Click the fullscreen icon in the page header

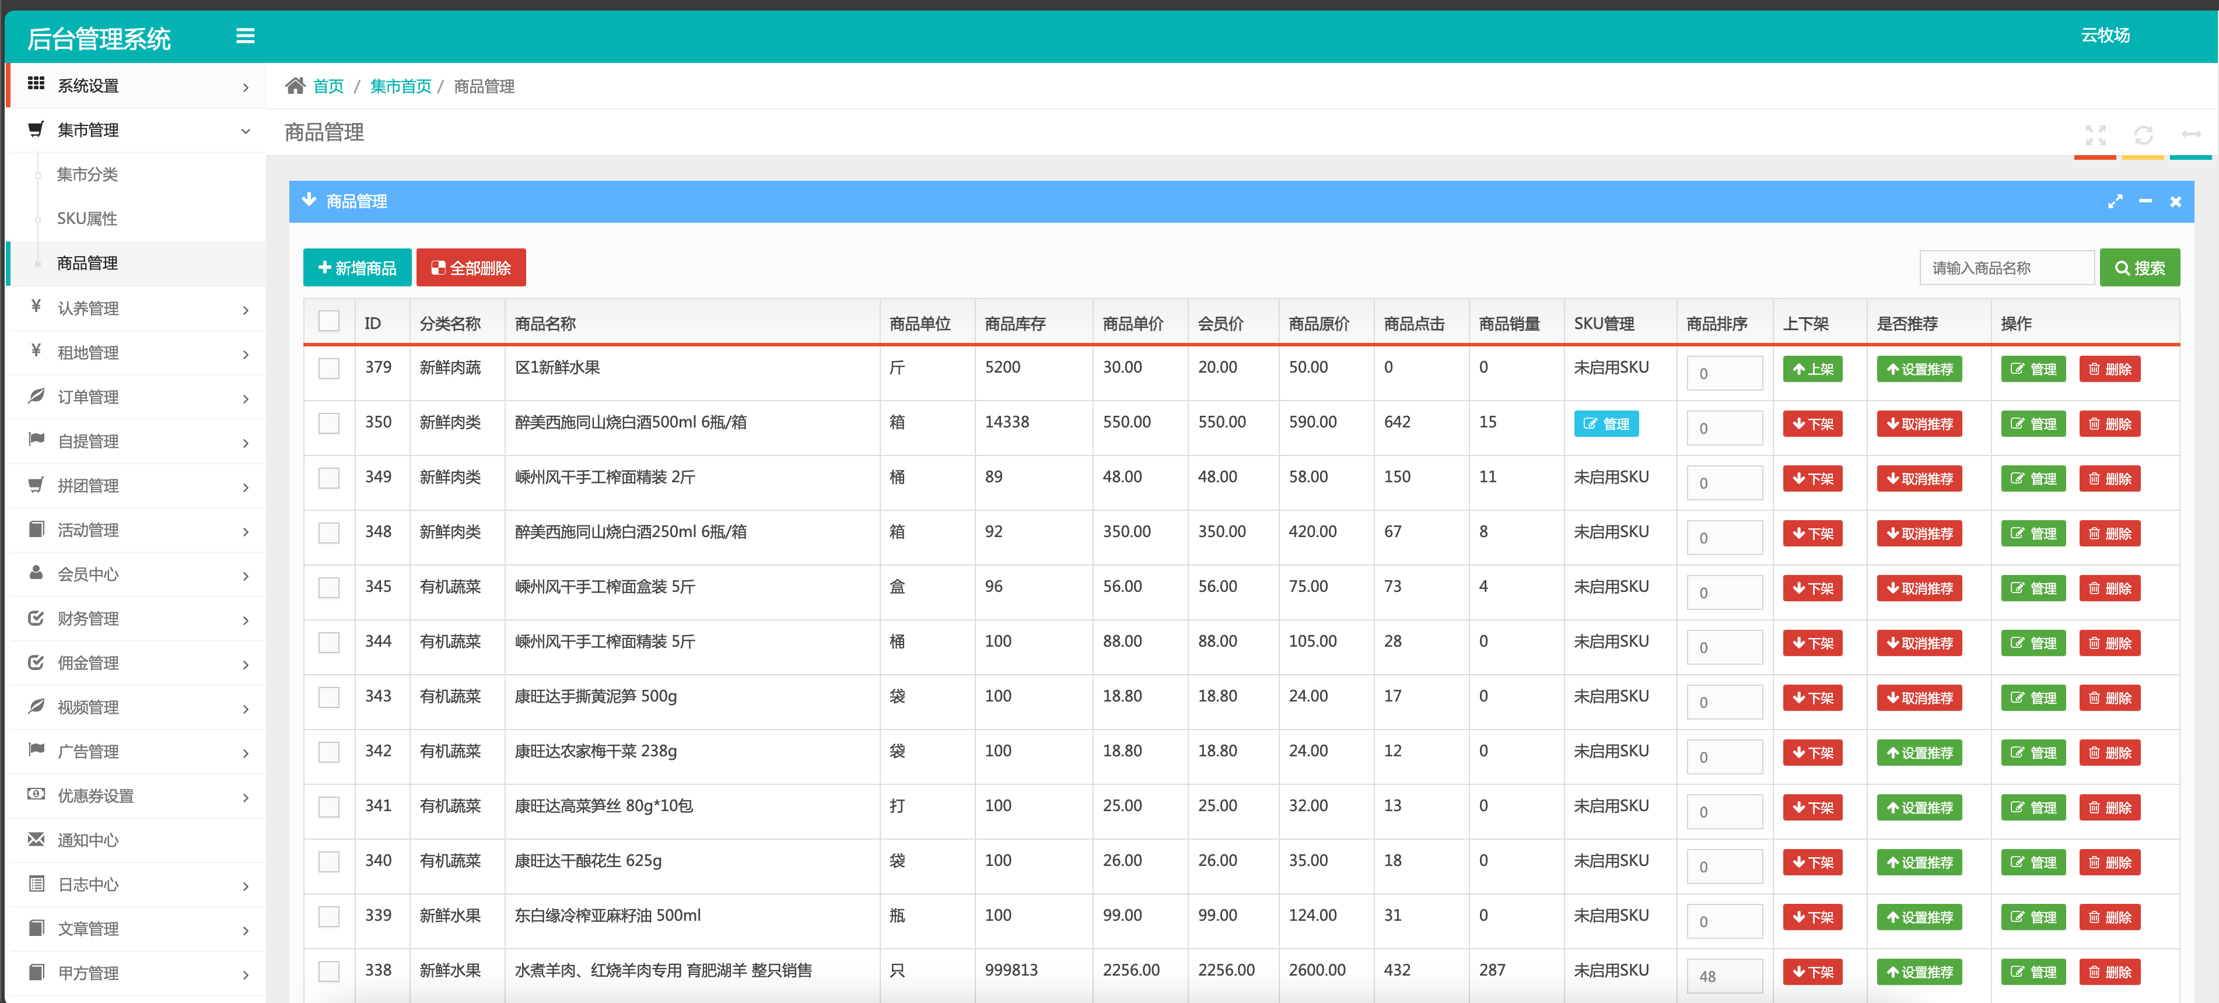tap(2095, 135)
